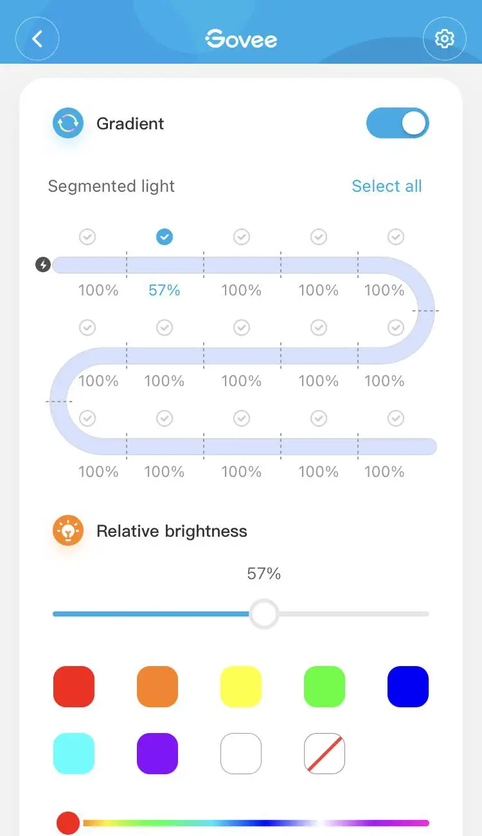Pick the orange color swatch
This screenshot has width=482, height=836.
pos(157,687)
